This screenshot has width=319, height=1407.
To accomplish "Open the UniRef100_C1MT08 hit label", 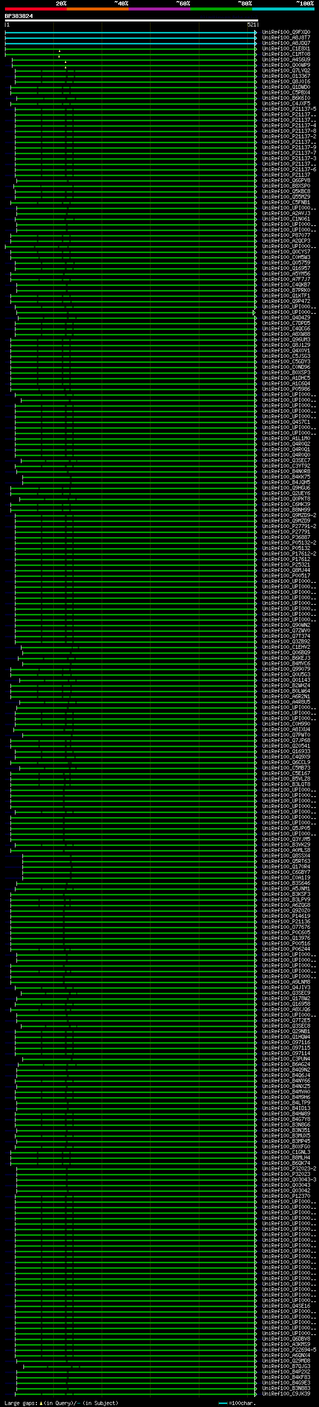I will coord(286,54).
